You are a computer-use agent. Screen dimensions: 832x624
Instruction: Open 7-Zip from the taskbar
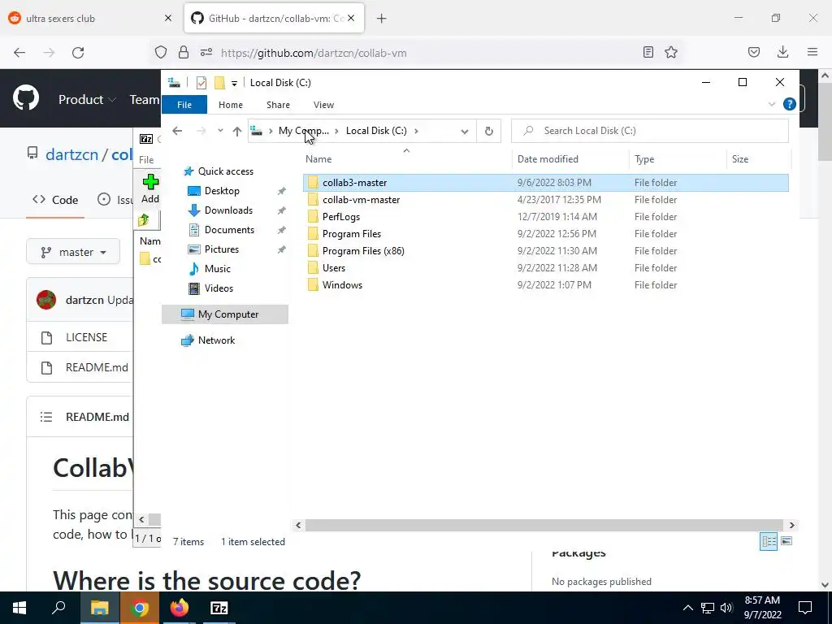(x=219, y=608)
